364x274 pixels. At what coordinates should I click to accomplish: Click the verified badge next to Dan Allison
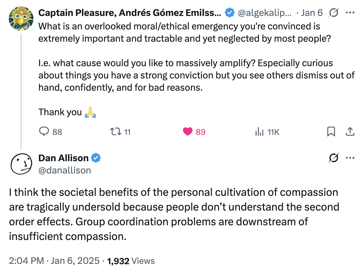click(96, 158)
